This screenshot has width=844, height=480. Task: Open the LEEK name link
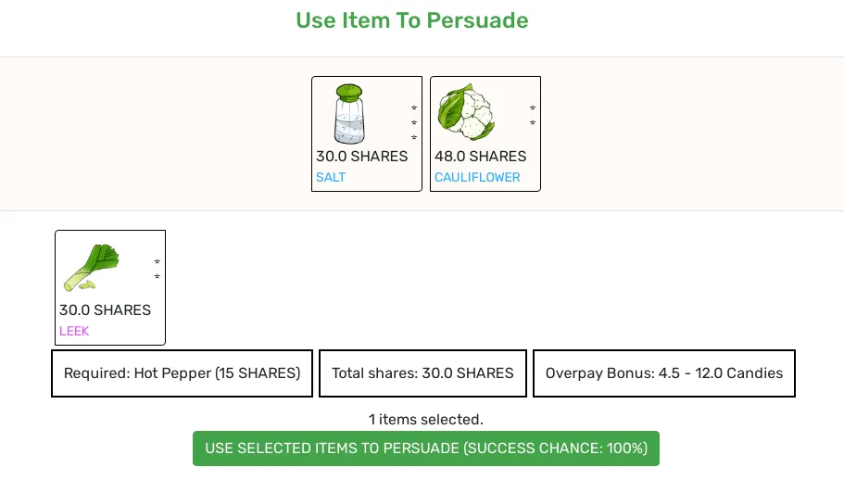click(x=74, y=331)
